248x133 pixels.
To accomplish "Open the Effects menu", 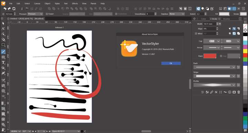I will point(75,3).
